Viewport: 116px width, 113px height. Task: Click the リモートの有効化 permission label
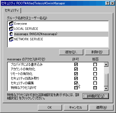pos(22,74)
